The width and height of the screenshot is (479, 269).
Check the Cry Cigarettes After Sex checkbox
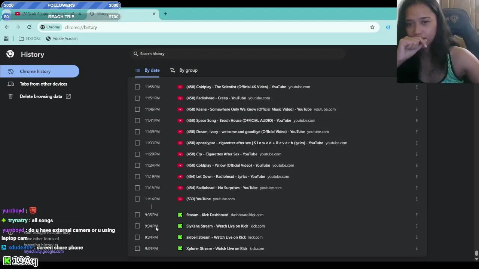tap(137, 154)
